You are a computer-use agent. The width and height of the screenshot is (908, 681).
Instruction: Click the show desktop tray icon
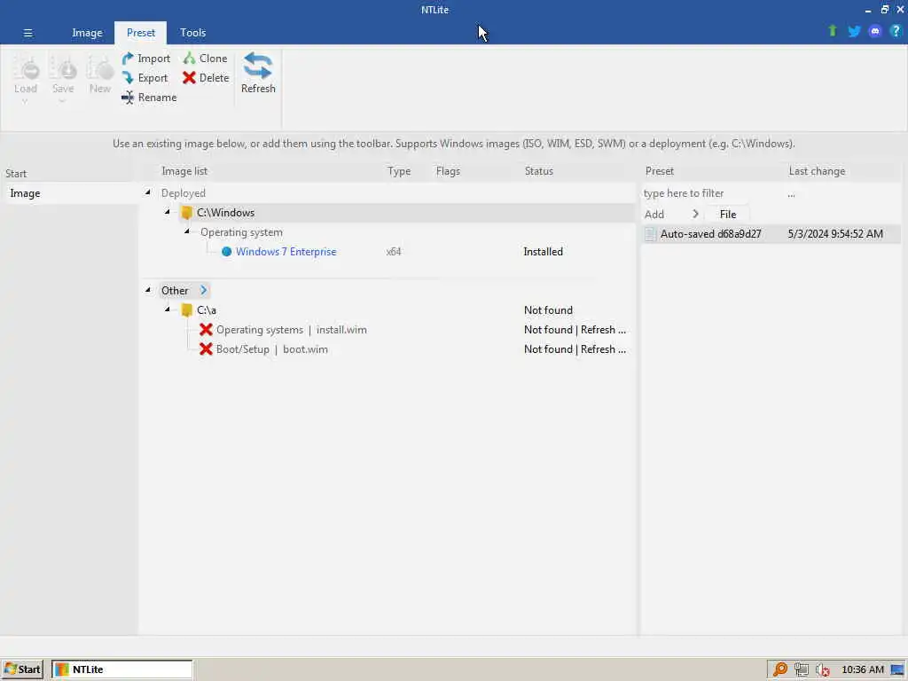(x=897, y=670)
